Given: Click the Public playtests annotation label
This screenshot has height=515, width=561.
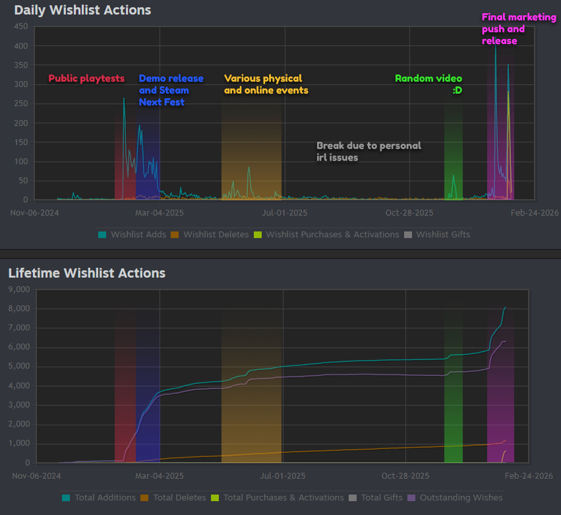Looking at the screenshot, I should click(86, 78).
